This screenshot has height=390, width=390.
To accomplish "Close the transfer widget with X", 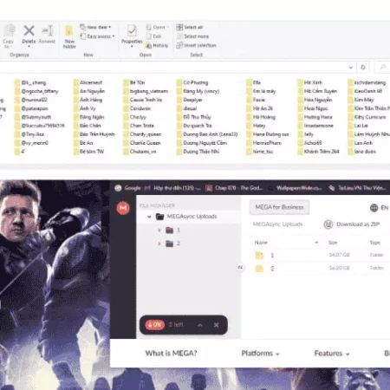I will coord(216,325).
